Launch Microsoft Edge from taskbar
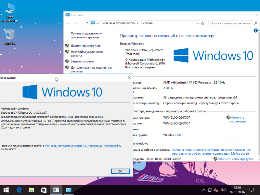Image resolution: width=260 pixels, height=195 pixels. click(x=19, y=190)
